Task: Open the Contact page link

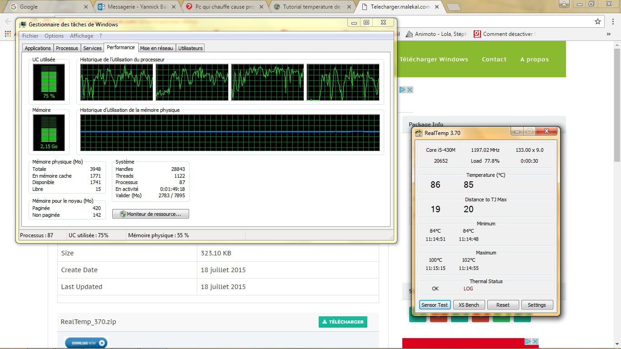Action: point(494,59)
